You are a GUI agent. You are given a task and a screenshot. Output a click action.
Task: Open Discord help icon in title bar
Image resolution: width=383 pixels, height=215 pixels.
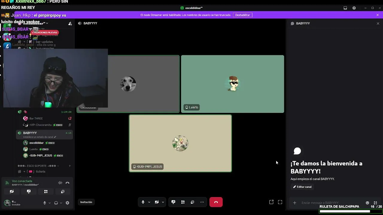click(354, 8)
